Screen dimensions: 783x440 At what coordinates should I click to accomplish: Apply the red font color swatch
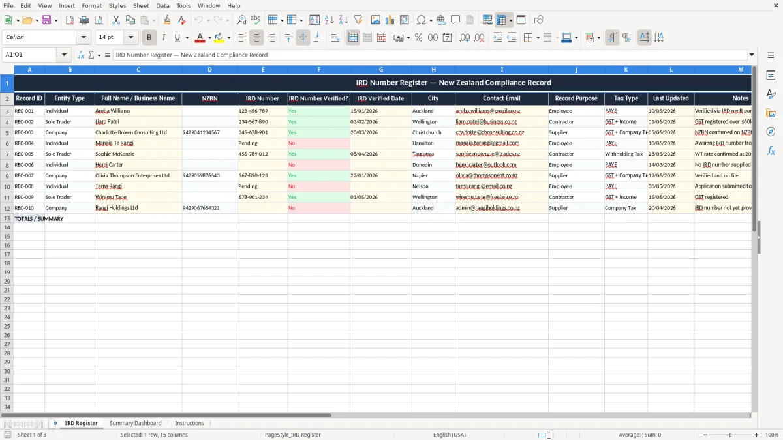point(200,38)
